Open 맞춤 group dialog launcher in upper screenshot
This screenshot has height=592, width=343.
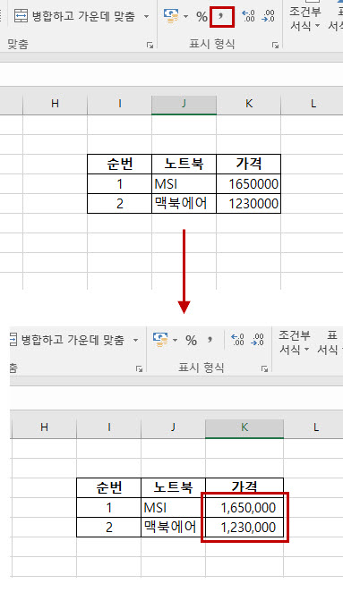coord(150,46)
